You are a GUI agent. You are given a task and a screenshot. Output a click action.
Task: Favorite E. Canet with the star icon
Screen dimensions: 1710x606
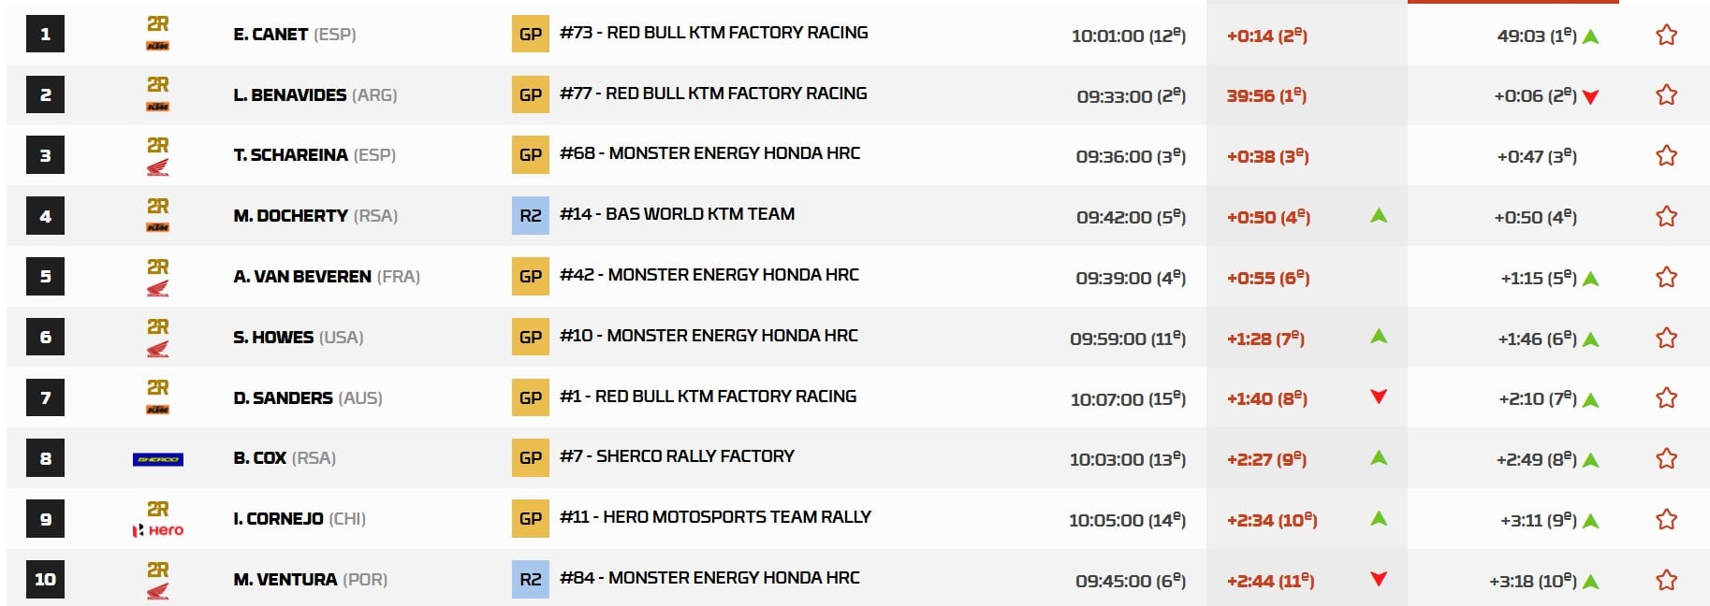(1666, 36)
